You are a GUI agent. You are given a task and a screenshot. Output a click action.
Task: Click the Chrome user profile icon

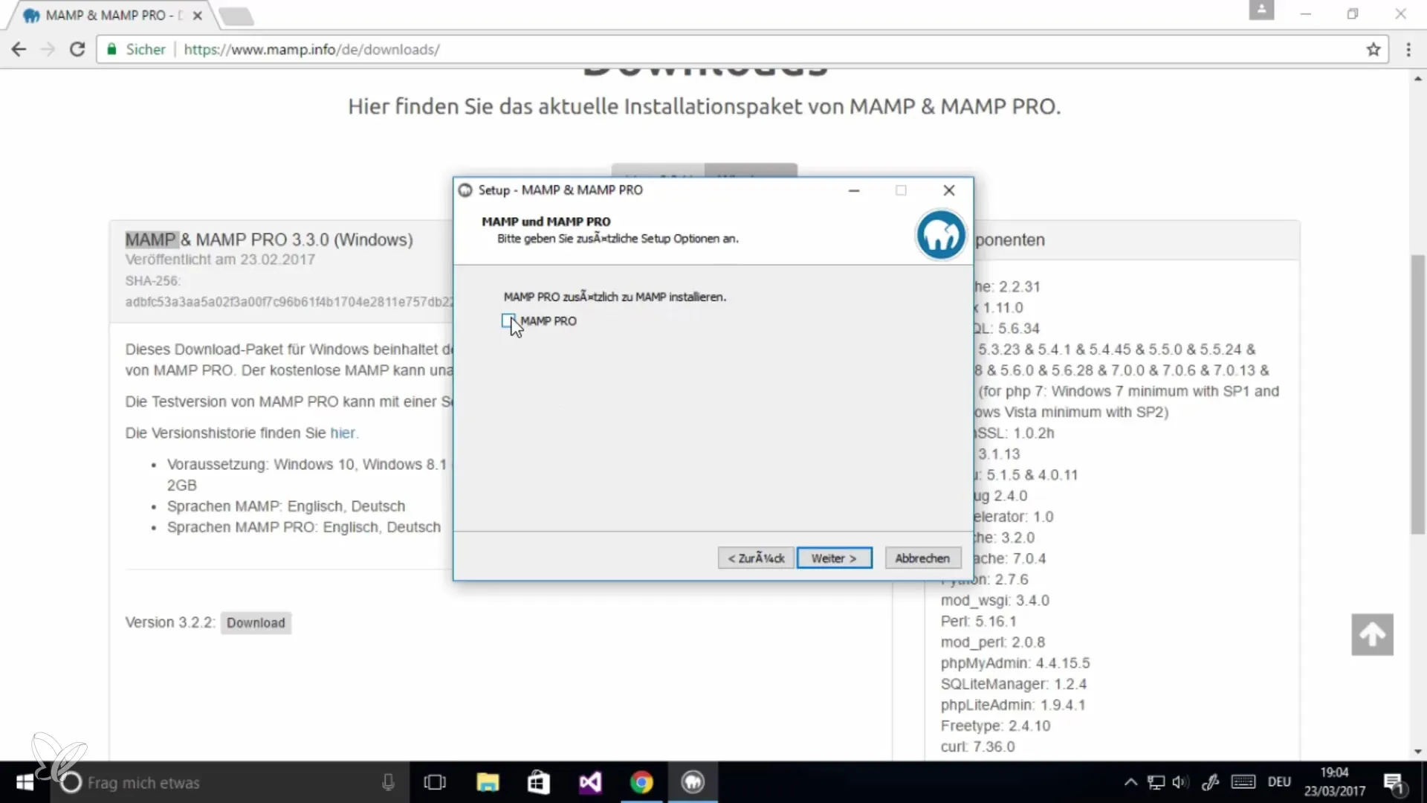pos(1261,10)
